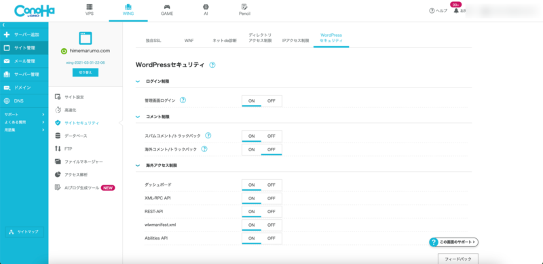
Task: Turn ON 管理画面ログイン restriction
Action: point(252,101)
